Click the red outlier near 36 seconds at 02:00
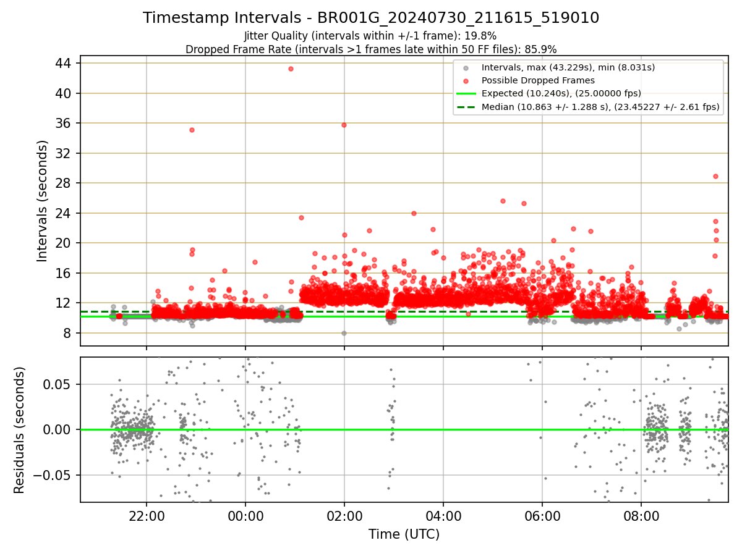742x556 pixels. [344, 125]
